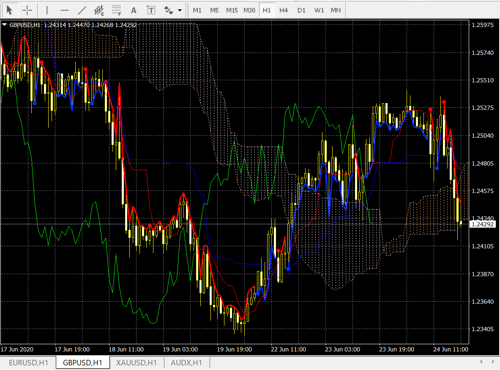Select the horizontal line tool
The height and width of the screenshot is (370, 500).
coord(64,10)
